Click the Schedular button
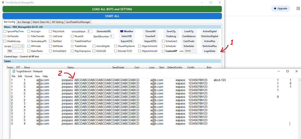Image resolution: width=301 pixels, height=139 pixels. (189, 46)
